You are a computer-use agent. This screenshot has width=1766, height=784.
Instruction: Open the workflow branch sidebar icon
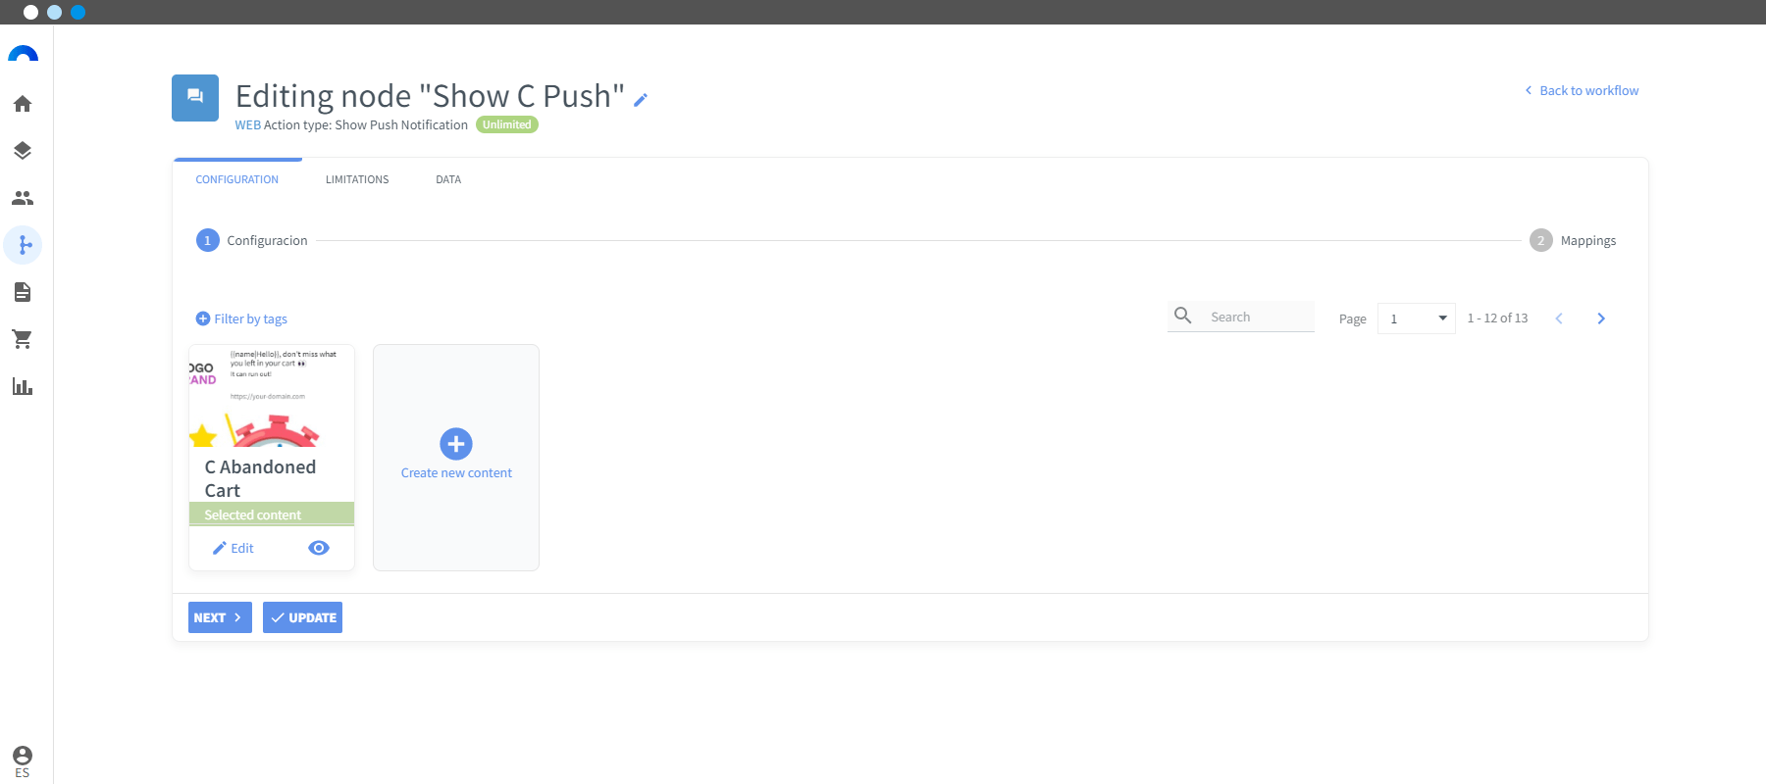(23, 245)
